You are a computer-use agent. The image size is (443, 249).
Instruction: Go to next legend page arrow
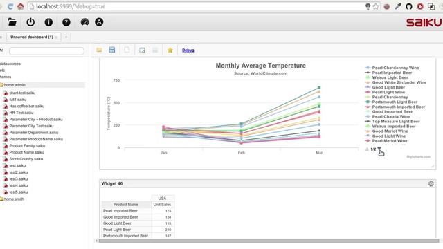pyautogui.click(x=379, y=149)
